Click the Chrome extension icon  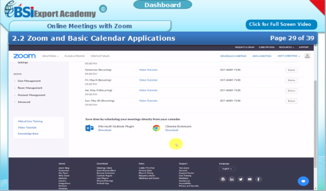(x=156, y=128)
